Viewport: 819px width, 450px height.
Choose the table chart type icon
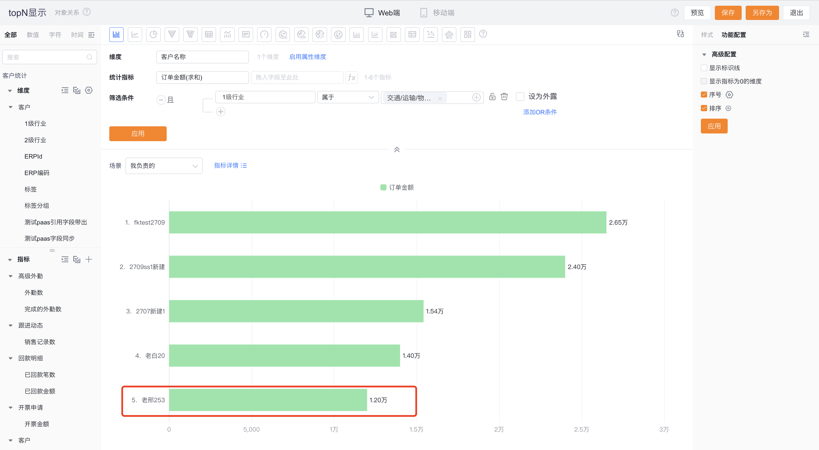click(209, 34)
